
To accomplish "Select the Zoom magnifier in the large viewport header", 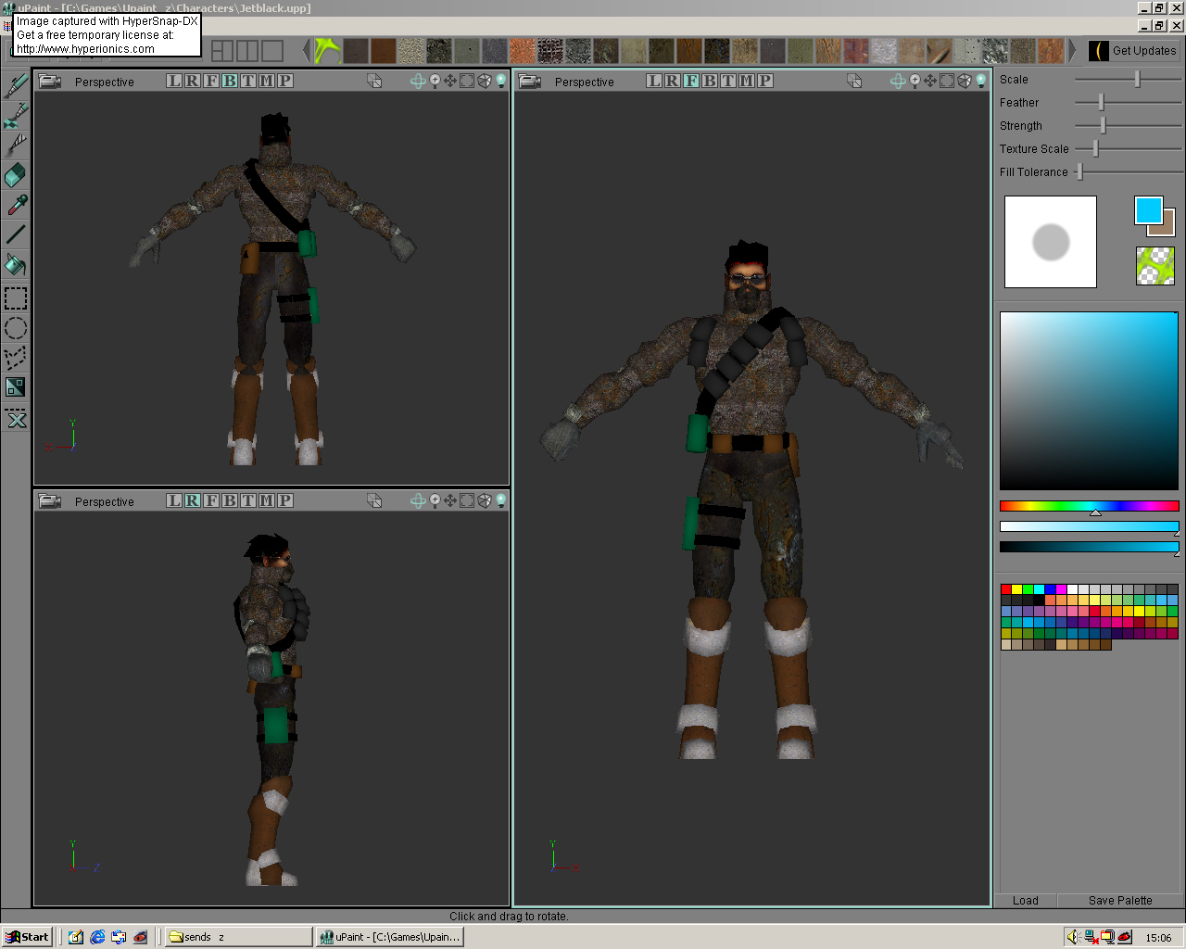I will tap(916, 82).
